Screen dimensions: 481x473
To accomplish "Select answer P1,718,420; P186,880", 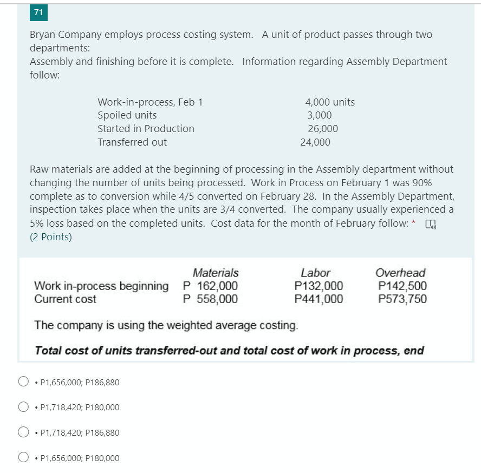I will [23, 432].
